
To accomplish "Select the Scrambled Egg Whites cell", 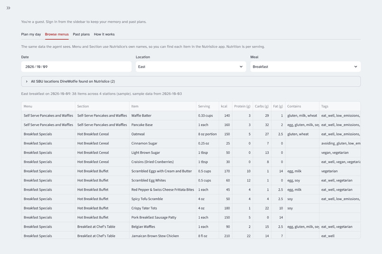I will point(163,180).
